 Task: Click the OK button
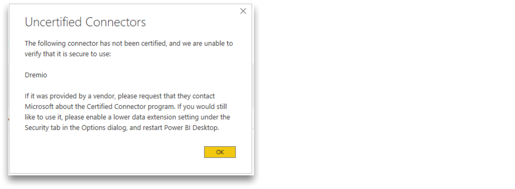pos(220,152)
